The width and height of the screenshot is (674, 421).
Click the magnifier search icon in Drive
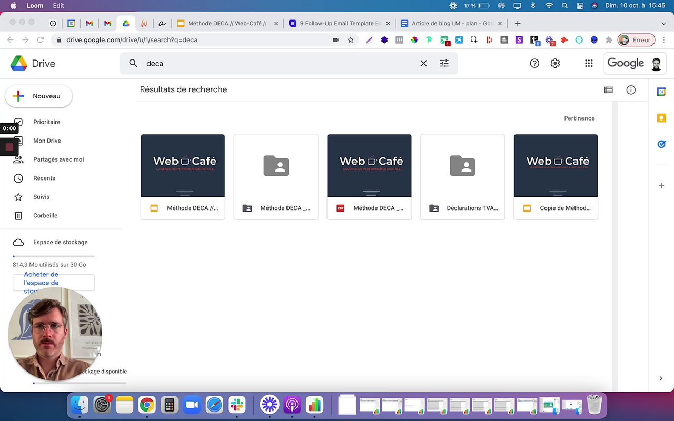(x=133, y=63)
